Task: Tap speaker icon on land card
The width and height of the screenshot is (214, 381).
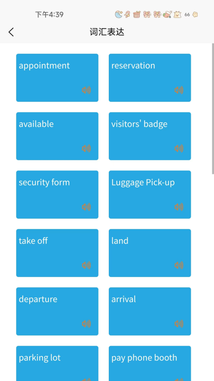Action: (179, 265)
